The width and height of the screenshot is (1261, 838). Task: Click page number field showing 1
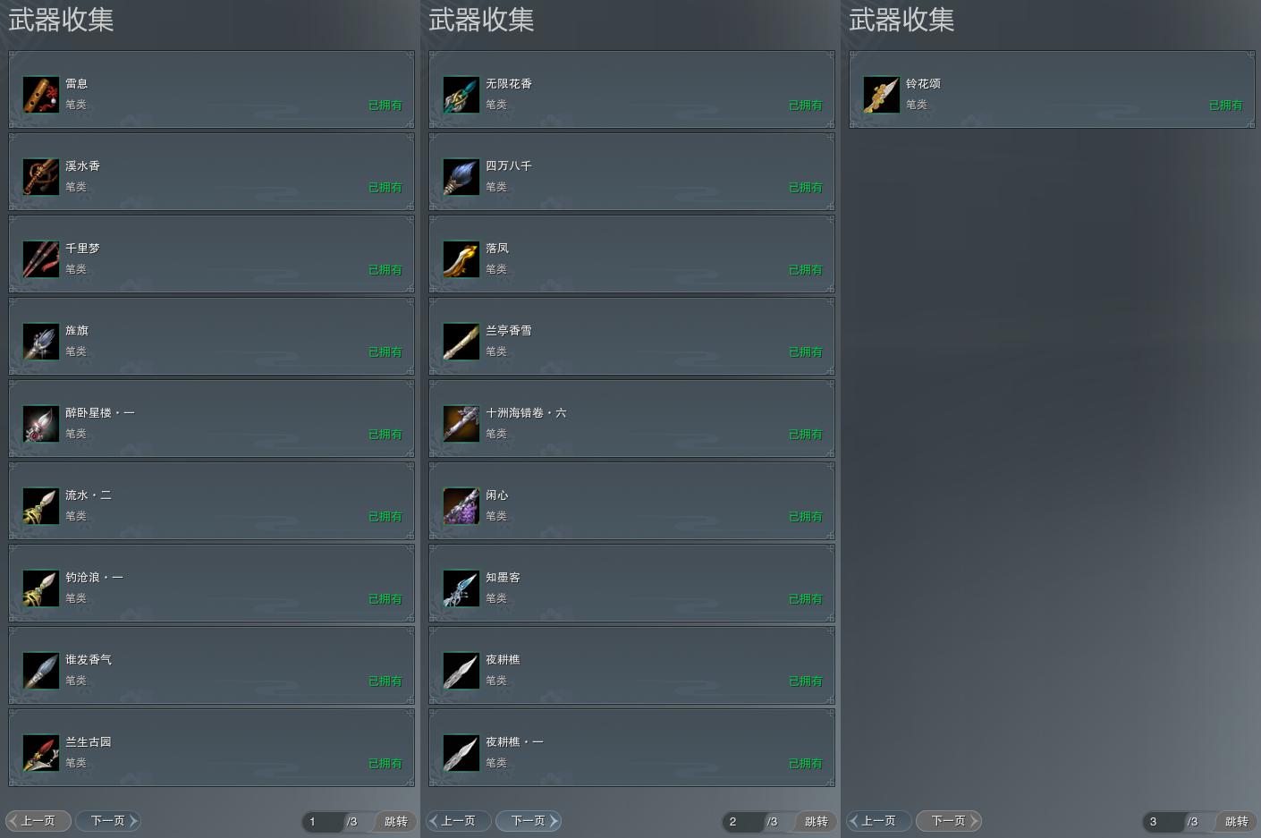click(x=322, y=821)
